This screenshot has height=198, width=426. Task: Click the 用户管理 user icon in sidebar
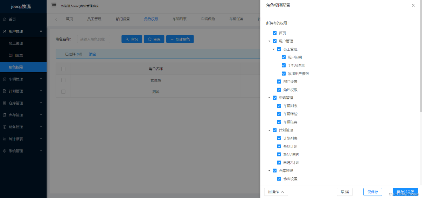(5, 31)
